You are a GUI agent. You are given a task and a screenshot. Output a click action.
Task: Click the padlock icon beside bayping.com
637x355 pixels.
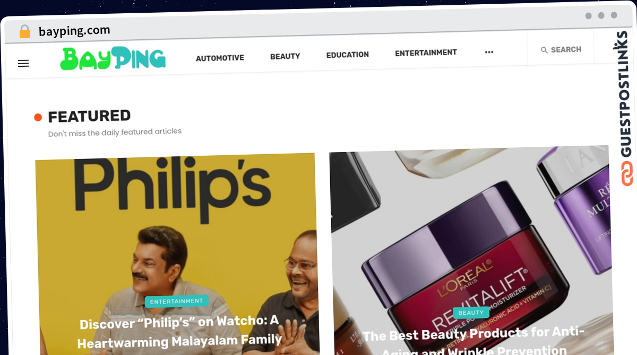(25, 32)
